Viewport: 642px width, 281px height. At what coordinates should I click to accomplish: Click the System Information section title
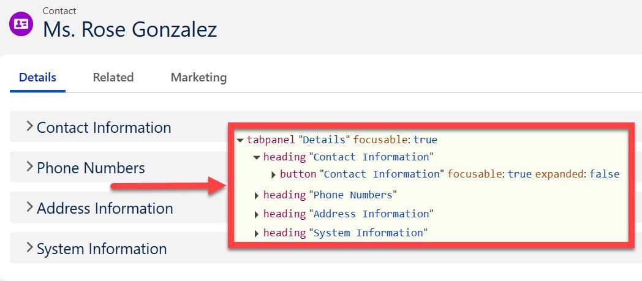[102, 249]
